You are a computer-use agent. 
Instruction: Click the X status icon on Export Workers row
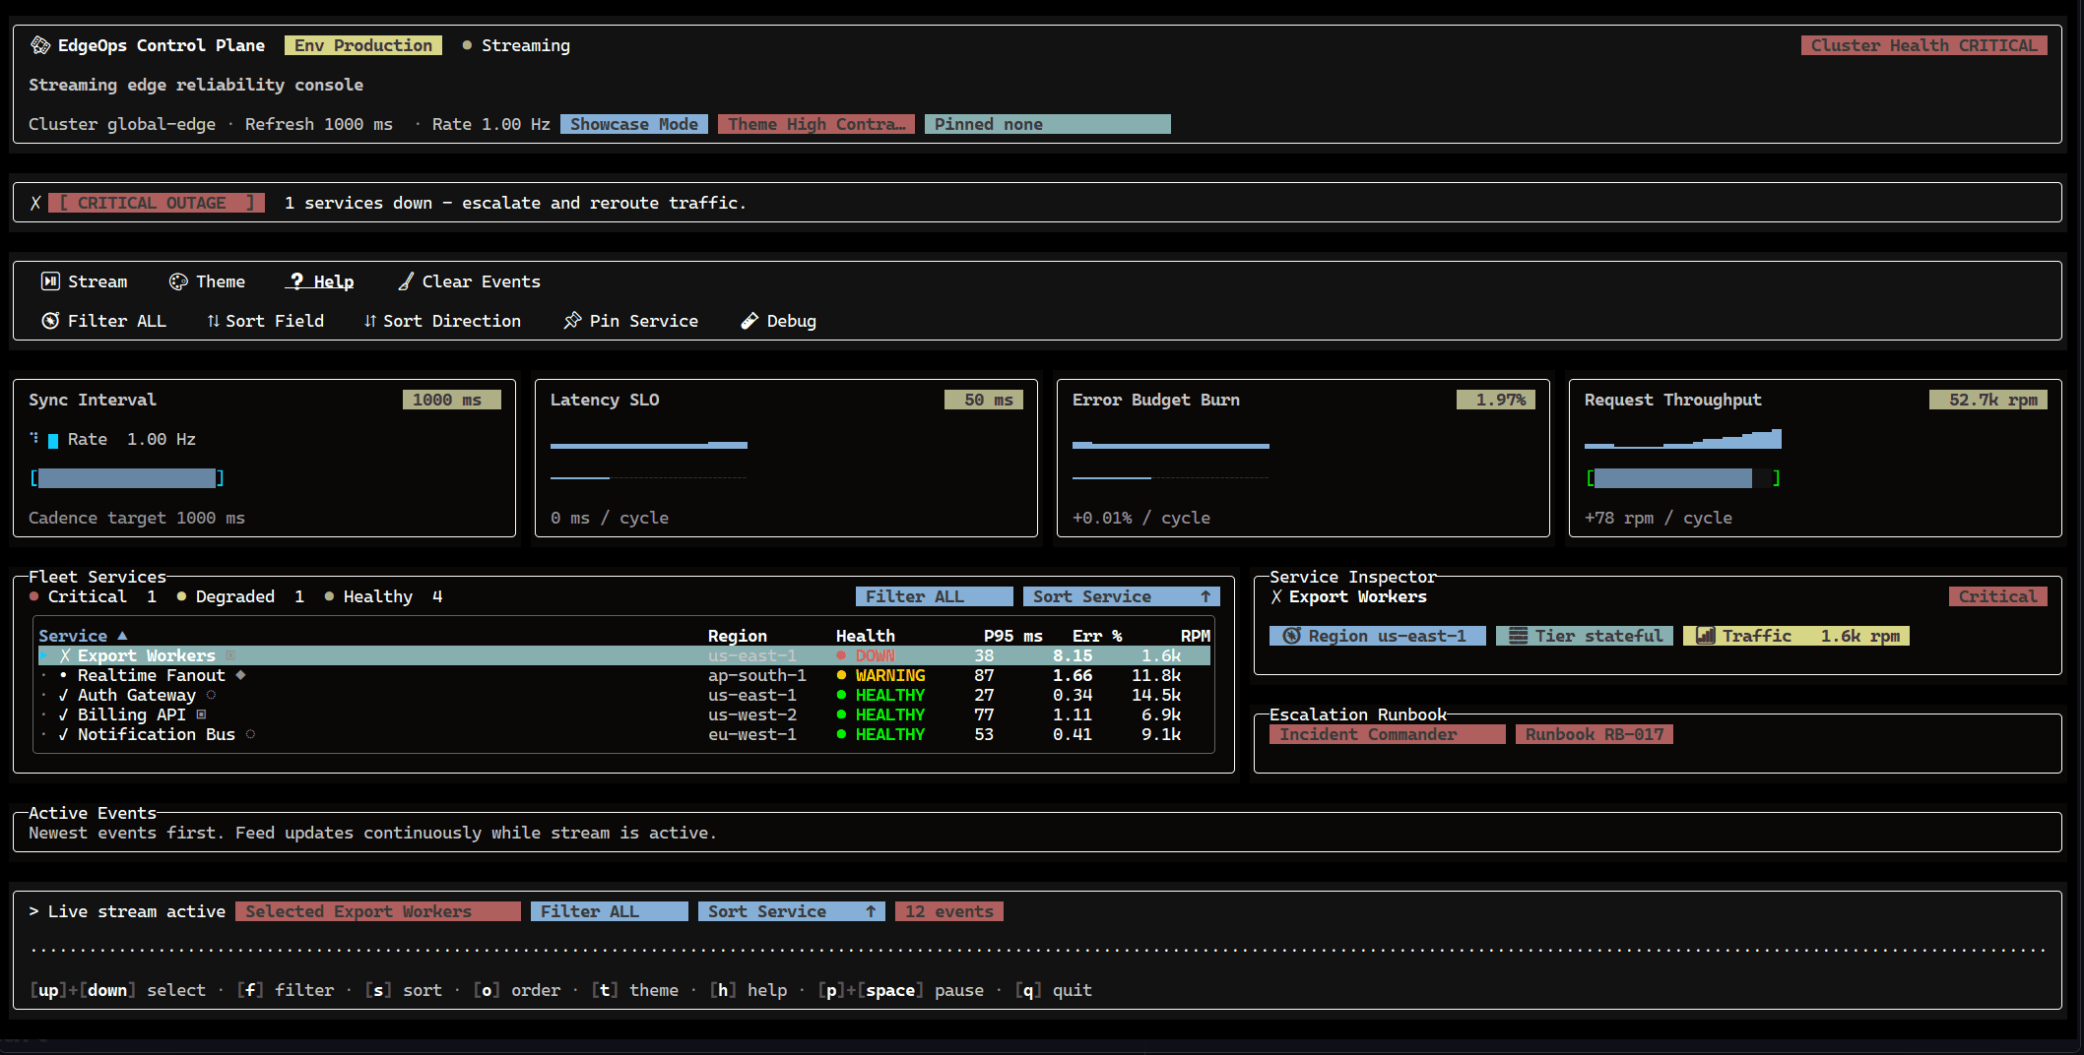point(65,655)
